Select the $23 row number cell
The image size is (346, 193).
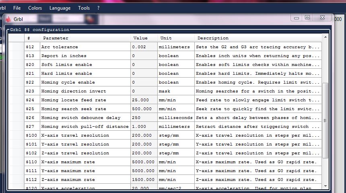[x=32, y=91]
